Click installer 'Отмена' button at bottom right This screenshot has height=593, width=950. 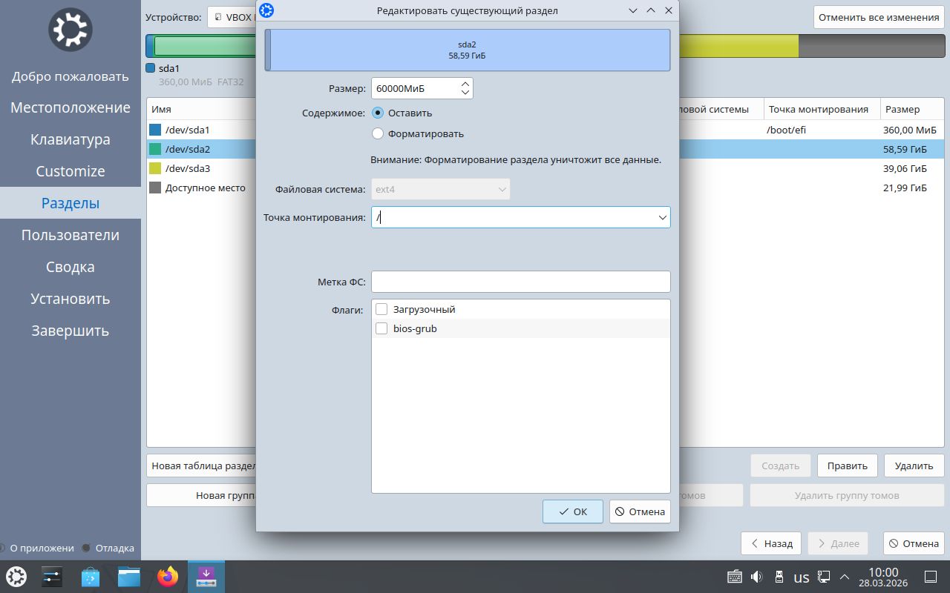[914, 543]
